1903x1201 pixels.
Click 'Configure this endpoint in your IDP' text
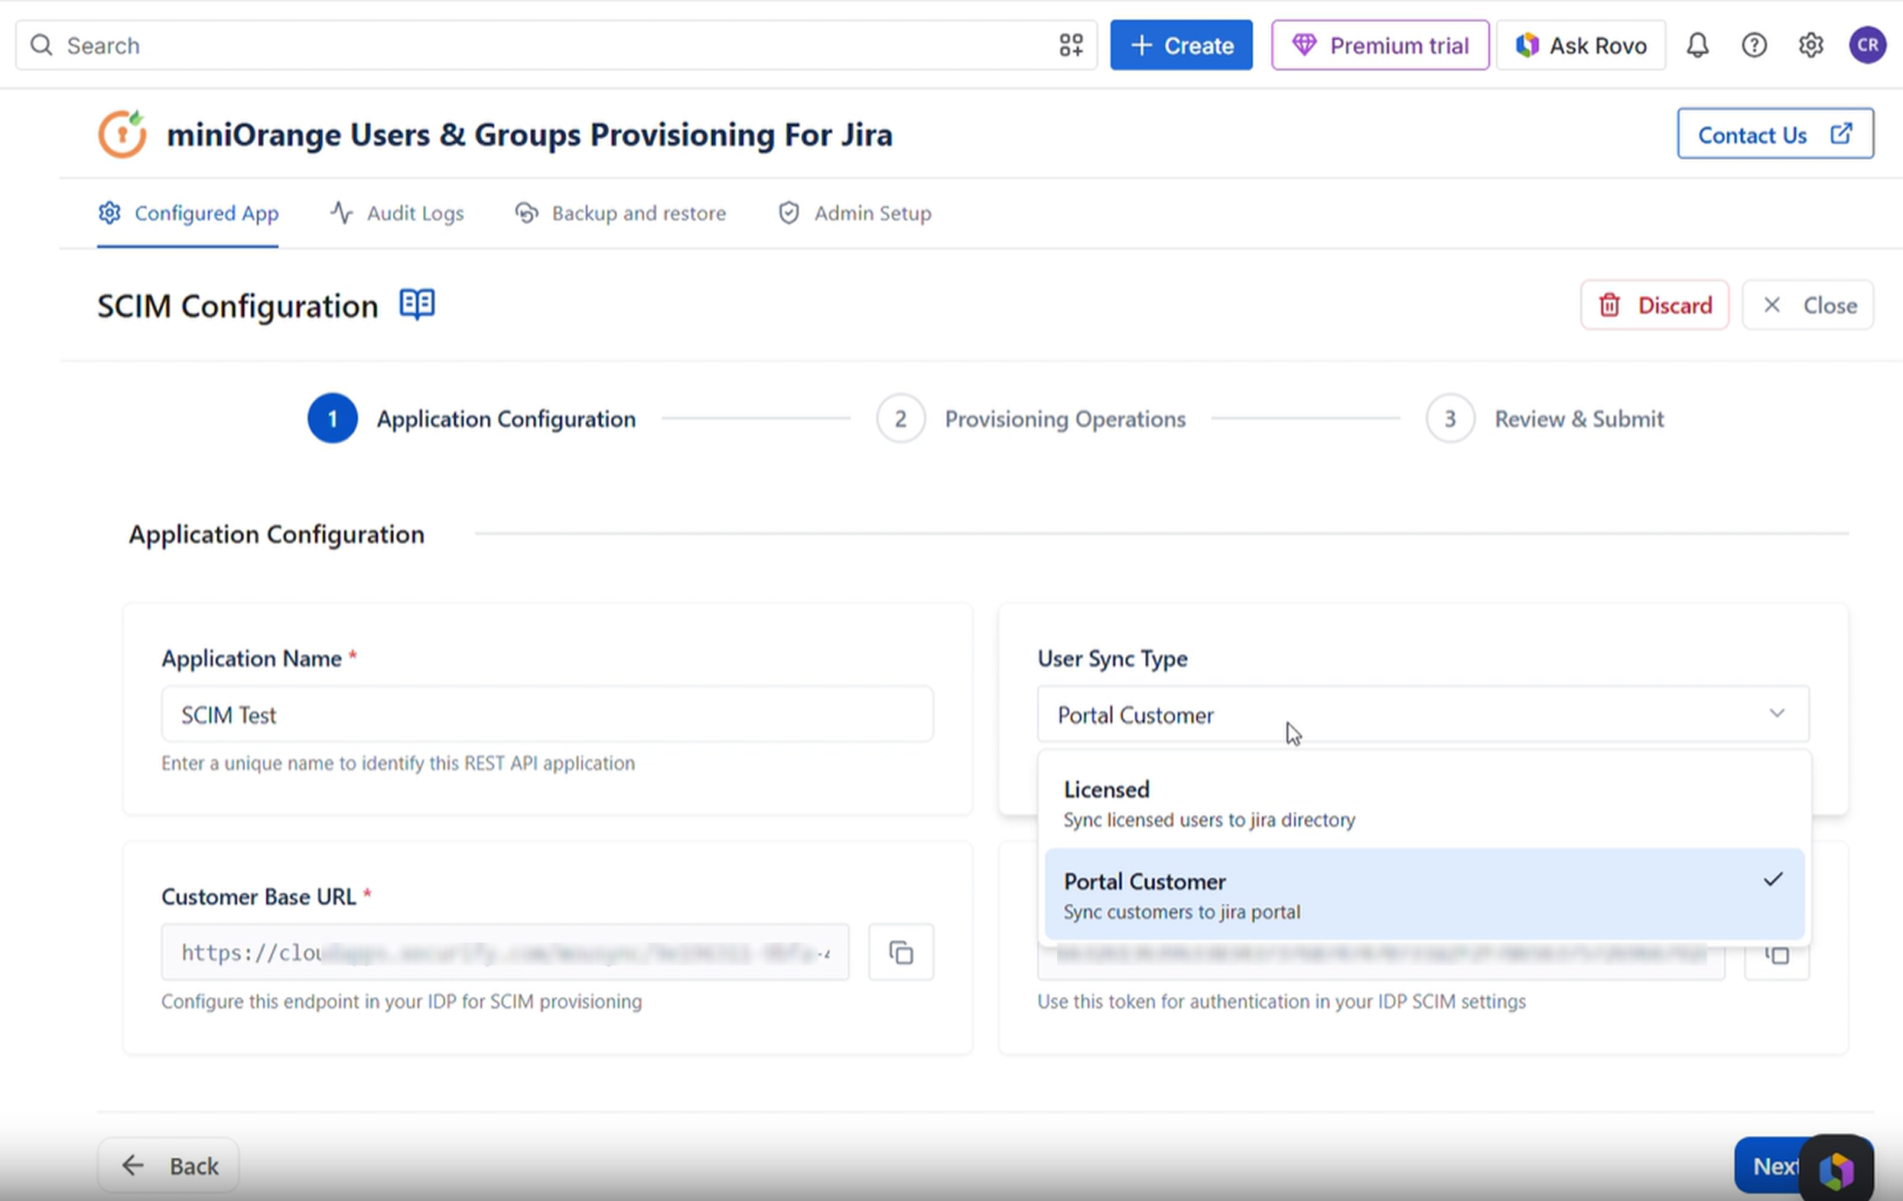[402, 1002]
